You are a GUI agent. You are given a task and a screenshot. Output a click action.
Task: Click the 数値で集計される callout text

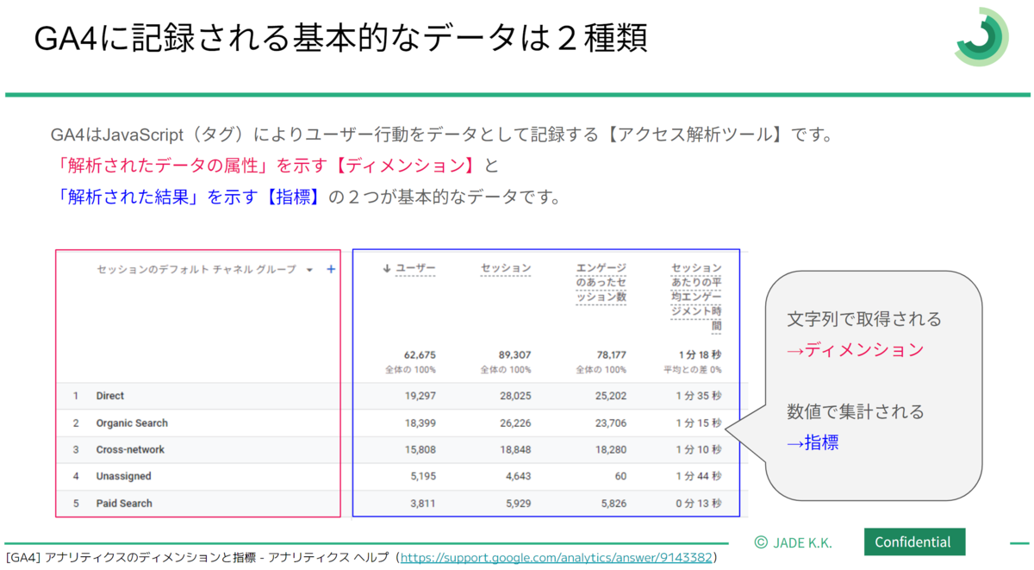coord(856,412)
